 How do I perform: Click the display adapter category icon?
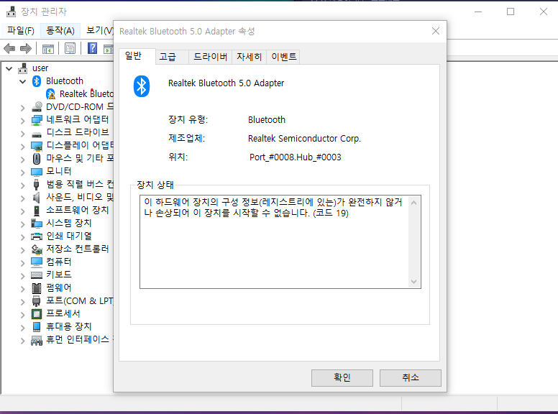coord(37,146)
